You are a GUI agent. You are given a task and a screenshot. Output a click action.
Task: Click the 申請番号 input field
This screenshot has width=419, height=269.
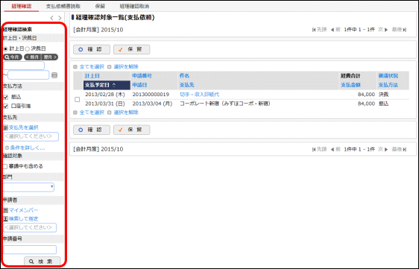30,250
